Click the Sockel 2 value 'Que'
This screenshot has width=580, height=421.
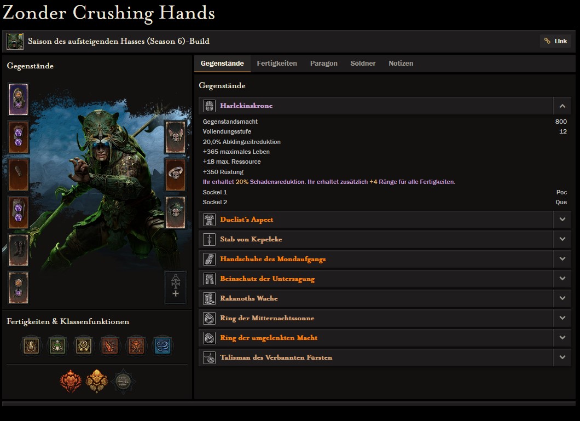(x=561, y=203)
